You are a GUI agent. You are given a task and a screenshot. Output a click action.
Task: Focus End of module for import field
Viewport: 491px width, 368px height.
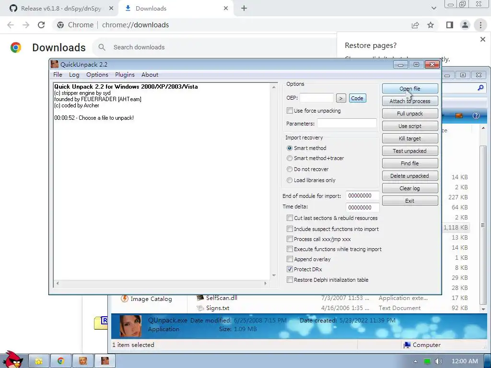coord(362,195)
